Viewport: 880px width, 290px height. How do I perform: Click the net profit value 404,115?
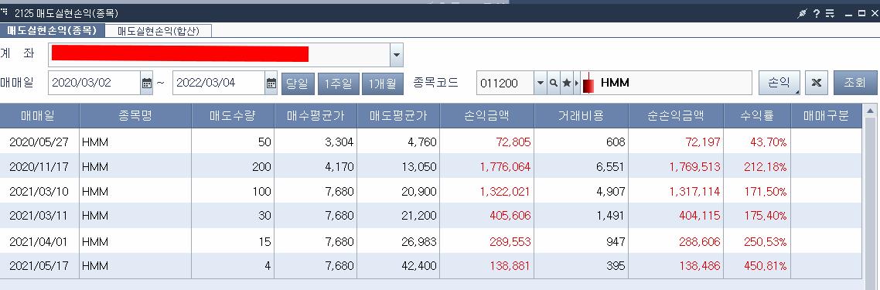pos(699,216)
